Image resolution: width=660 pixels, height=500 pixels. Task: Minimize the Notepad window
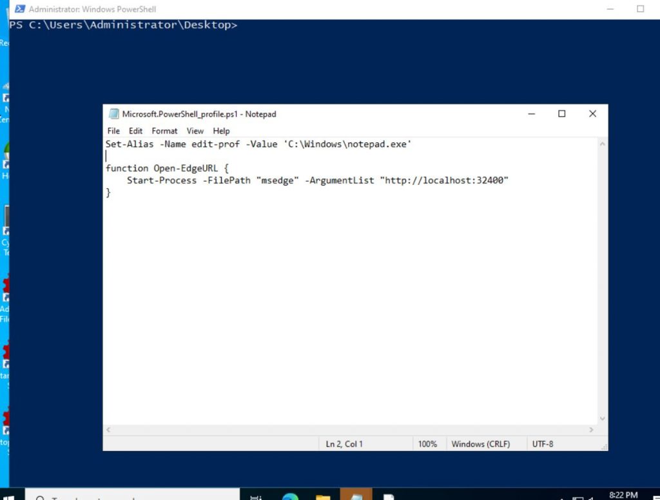click(x=531, y=114)
